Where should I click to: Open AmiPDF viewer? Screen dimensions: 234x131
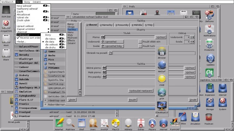104,123
